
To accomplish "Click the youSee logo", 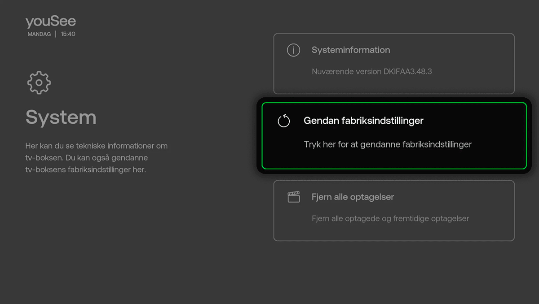I will coord(51,22).
